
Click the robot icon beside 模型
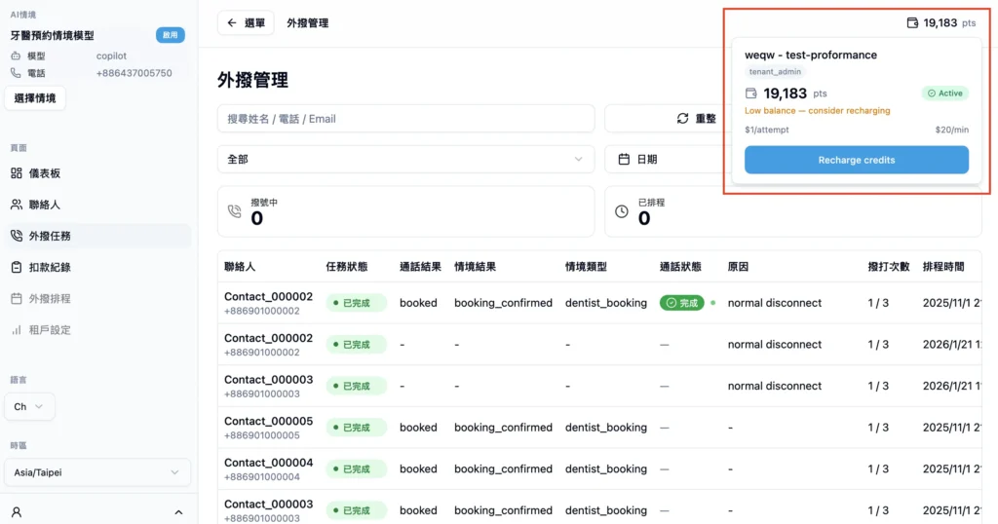click(x=16, y=56)
